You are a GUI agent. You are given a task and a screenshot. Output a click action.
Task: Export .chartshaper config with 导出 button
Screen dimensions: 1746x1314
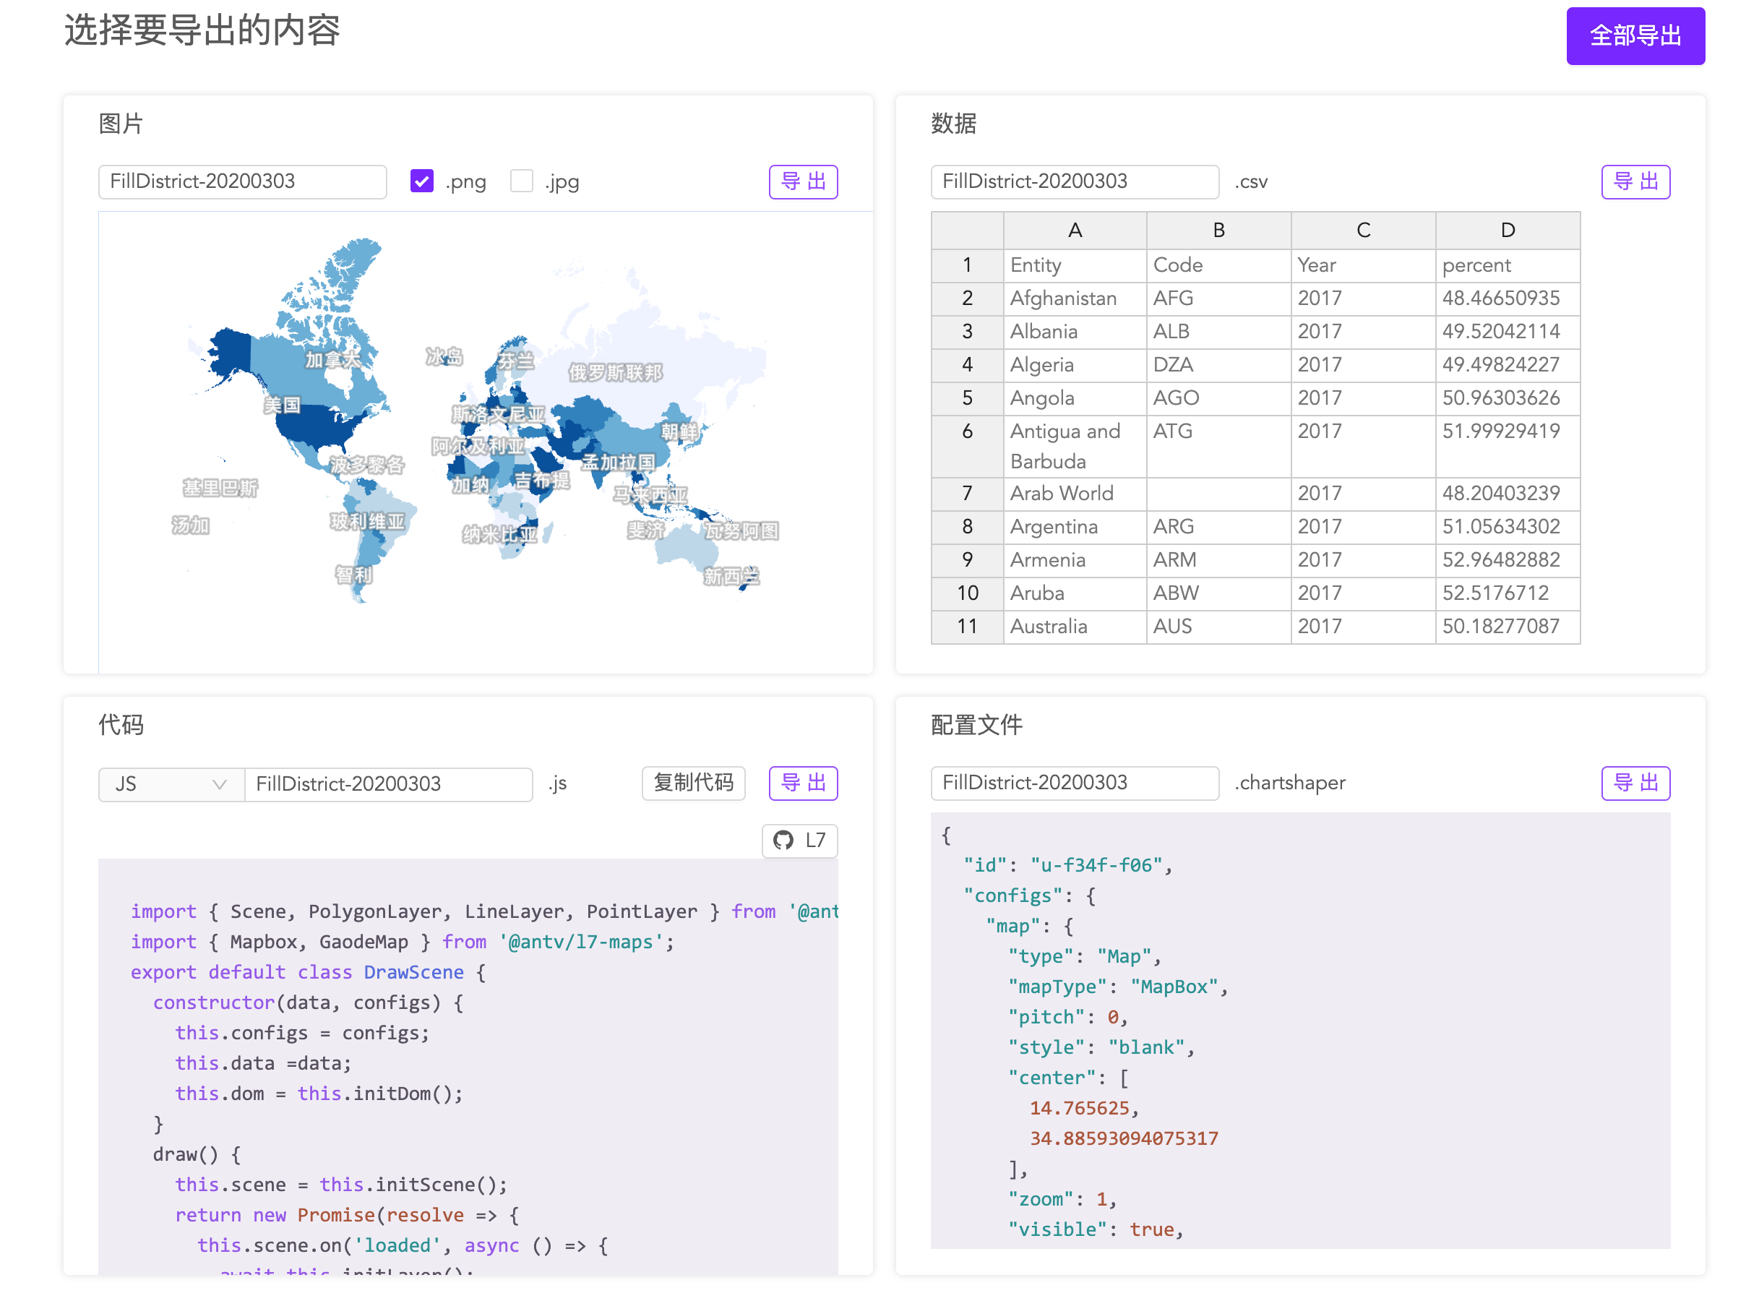(x=1635, y=783)
